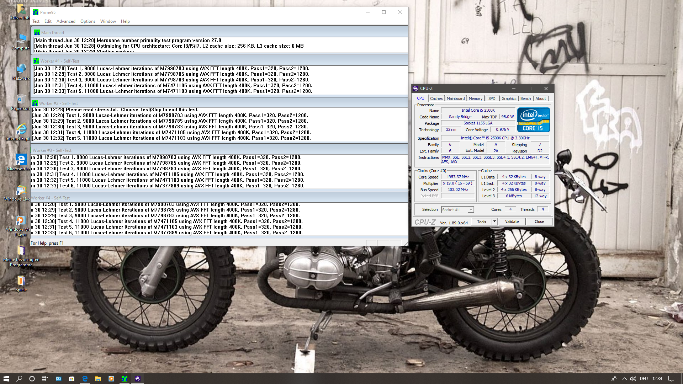Switch to the CPU tab in CPU-Z

point(420,98)
